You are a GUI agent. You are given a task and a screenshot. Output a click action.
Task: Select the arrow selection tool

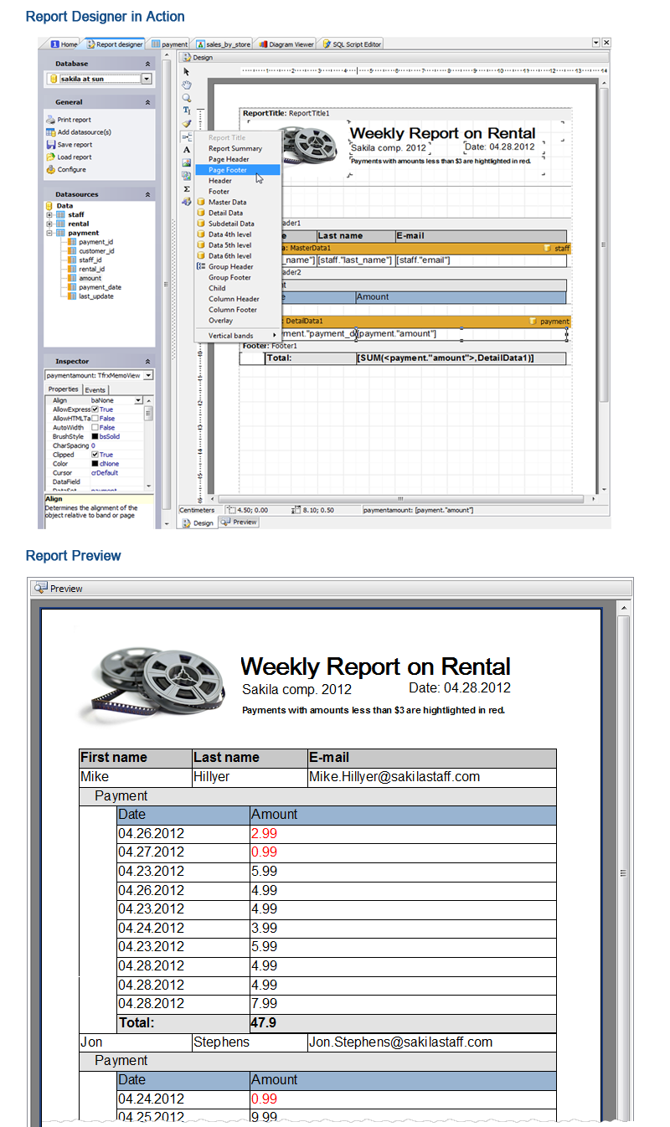[187, 72]
